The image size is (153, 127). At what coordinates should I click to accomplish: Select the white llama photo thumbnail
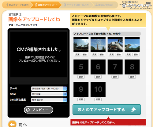click(x=115, y=45)
